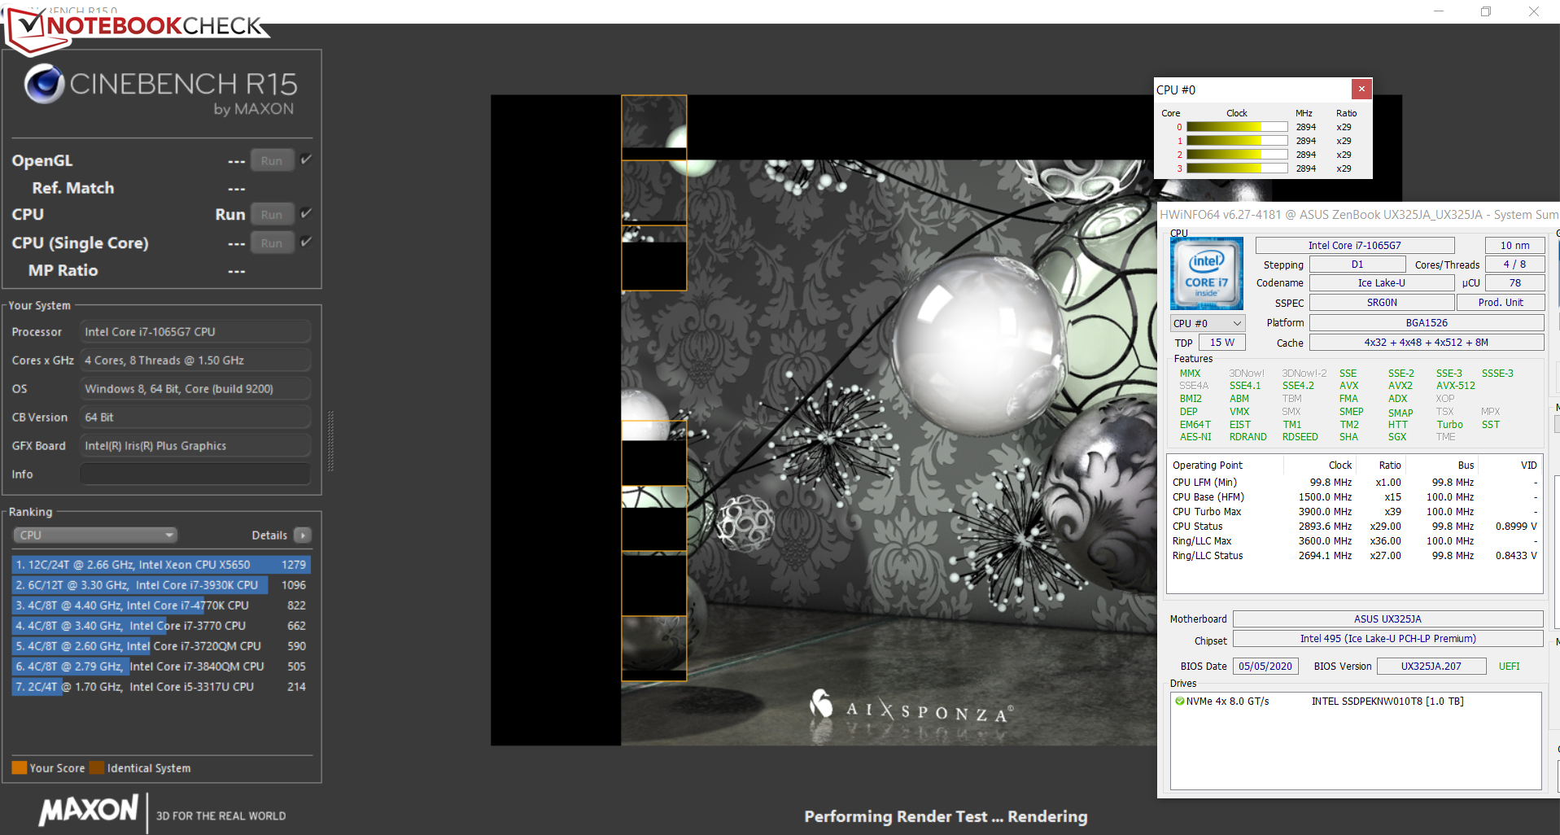Run the CPU benchmark
The height and width of the screenshot is (835, 1560).
(272, 214)
